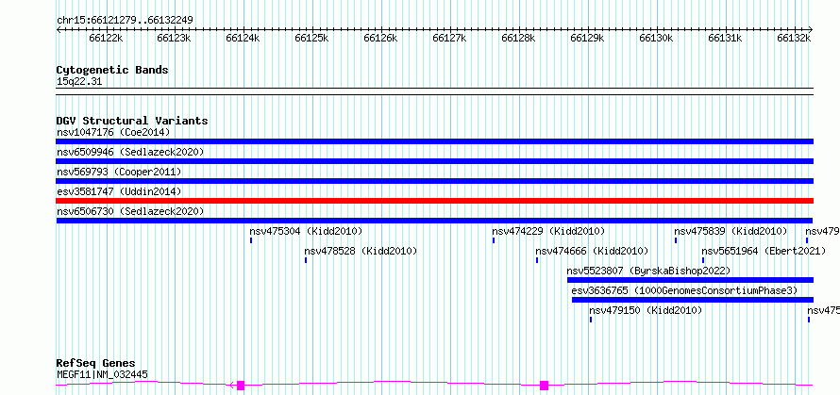
Task: Open the MEGF11|NM_032445 gene label
Action: click(x=102, y=374)
